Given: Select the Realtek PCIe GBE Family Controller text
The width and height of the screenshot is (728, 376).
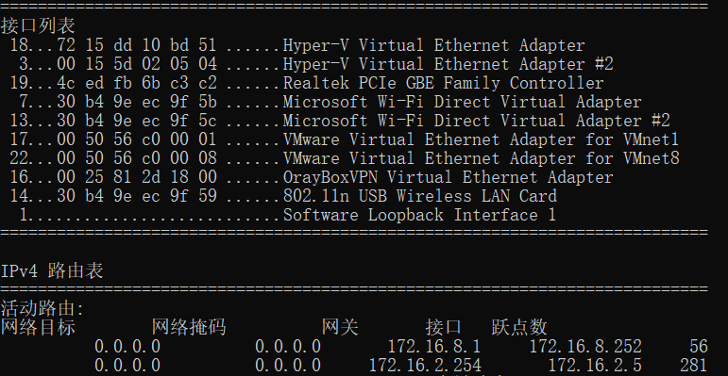Looking at the screenshot, I should click(x=444, y=84).
